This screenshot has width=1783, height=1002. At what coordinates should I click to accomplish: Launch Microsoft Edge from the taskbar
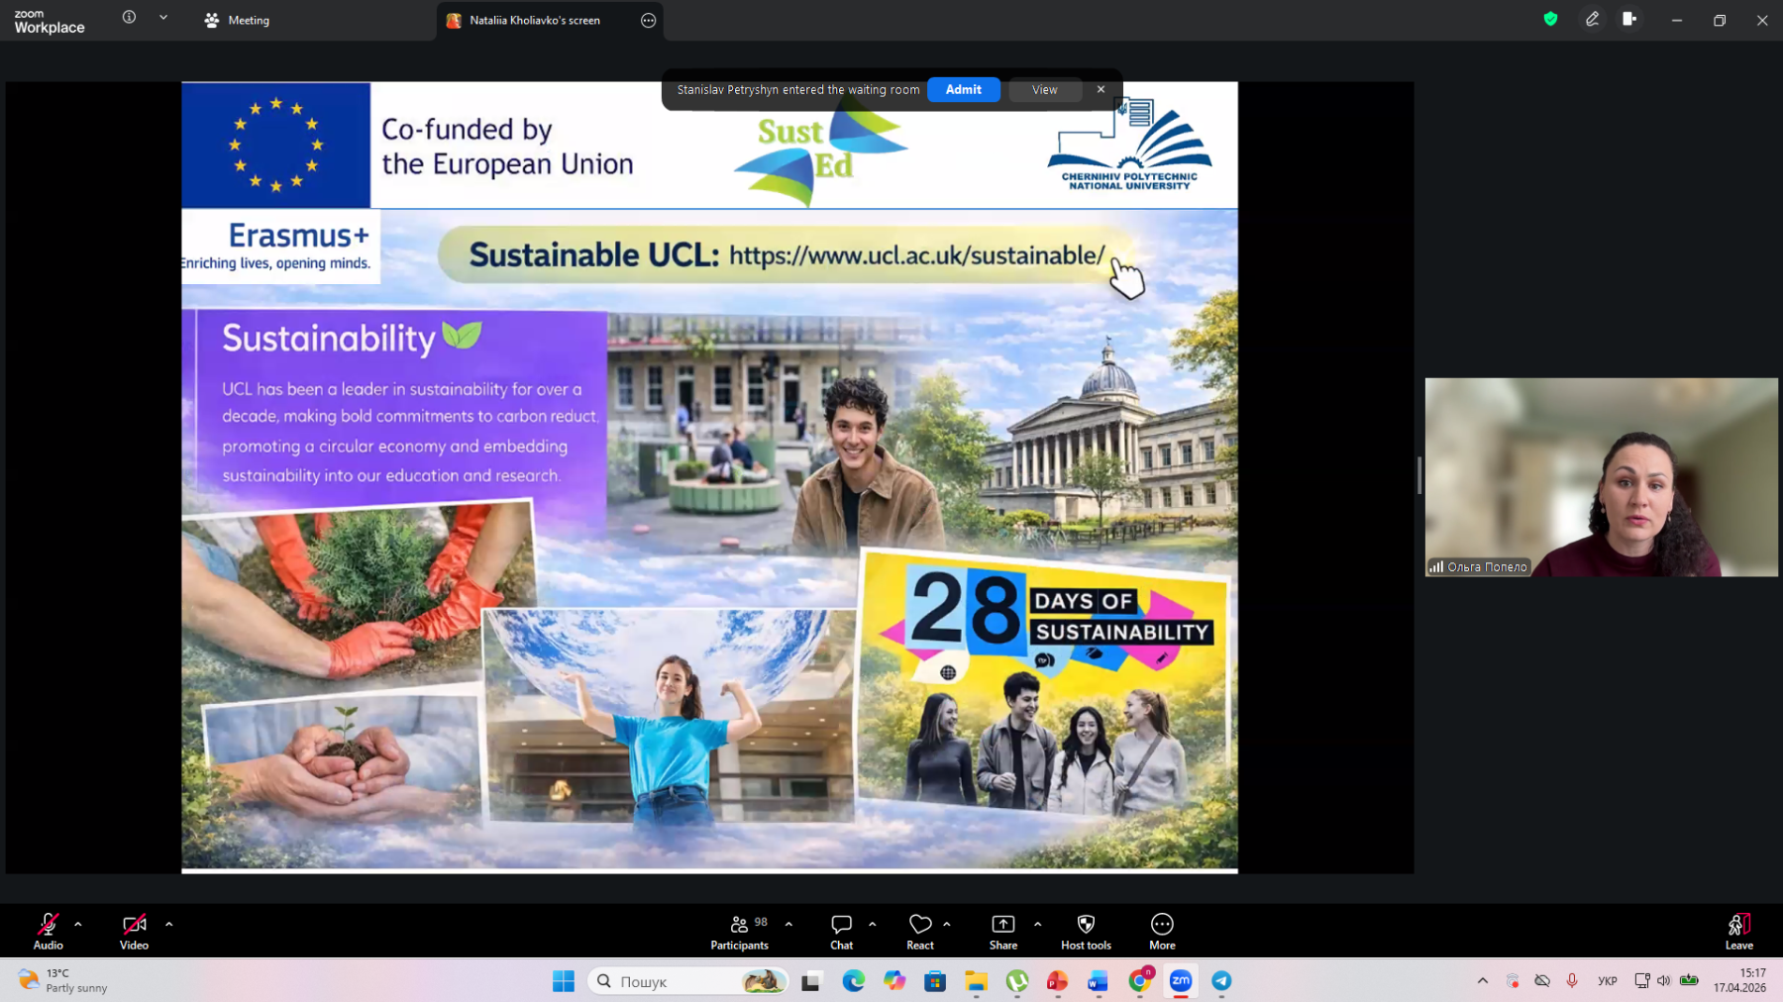853,981
